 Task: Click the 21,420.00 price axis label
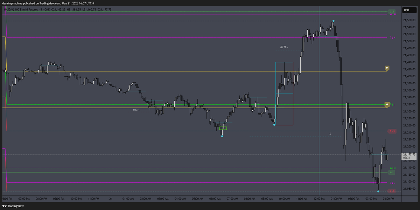tap(409, 69)
